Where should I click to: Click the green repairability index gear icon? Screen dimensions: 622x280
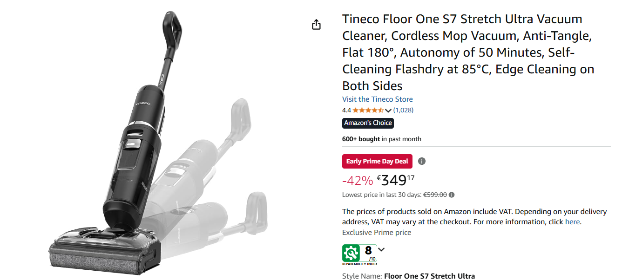[351, 253]
